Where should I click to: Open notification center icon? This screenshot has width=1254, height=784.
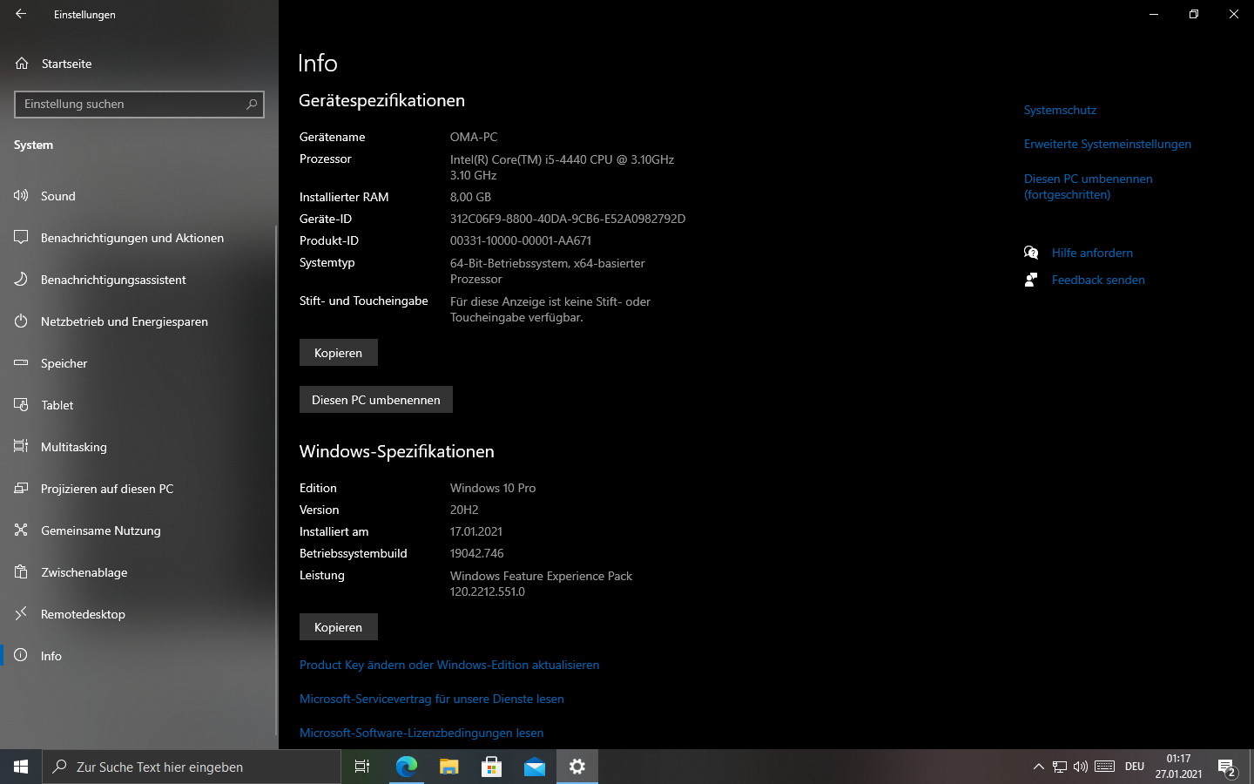coord(1227,767)
